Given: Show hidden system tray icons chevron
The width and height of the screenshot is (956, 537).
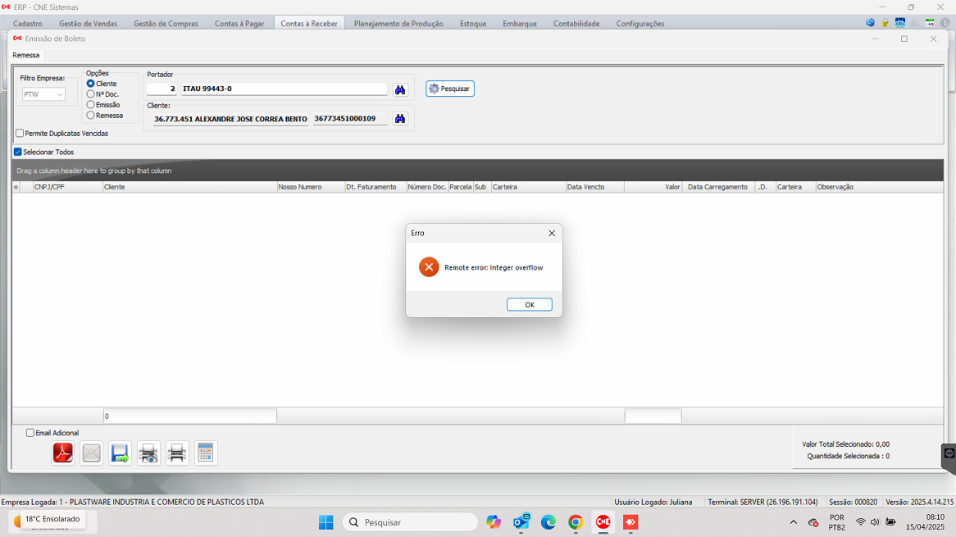Looking at the screenshot, I should (x=793, y=522).
